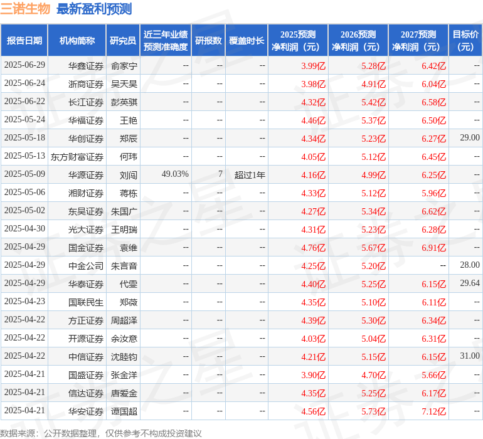Click the 目标价 column header
Image resolution: width=483 pixels, height=439 pixels.
[x=465, y=41]
